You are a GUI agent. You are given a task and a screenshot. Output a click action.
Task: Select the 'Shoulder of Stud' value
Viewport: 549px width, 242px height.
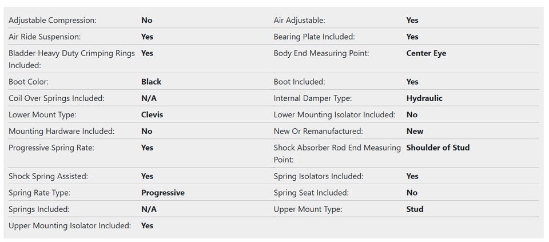coord(437,148)
